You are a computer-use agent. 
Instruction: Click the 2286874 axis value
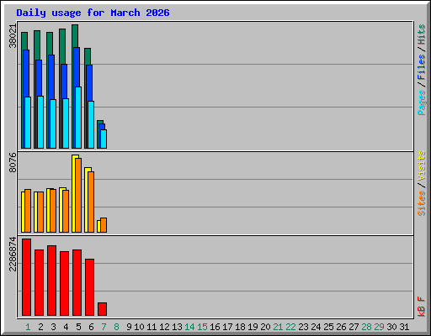pyautogui.click(x=13, y=255)
